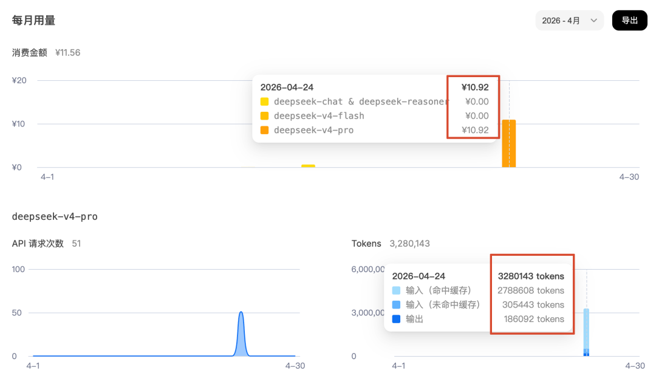This screenshot has height=373, width=656.
Task: Click the 305443 tokens uncached input value
Action: [x=533, y=305]
